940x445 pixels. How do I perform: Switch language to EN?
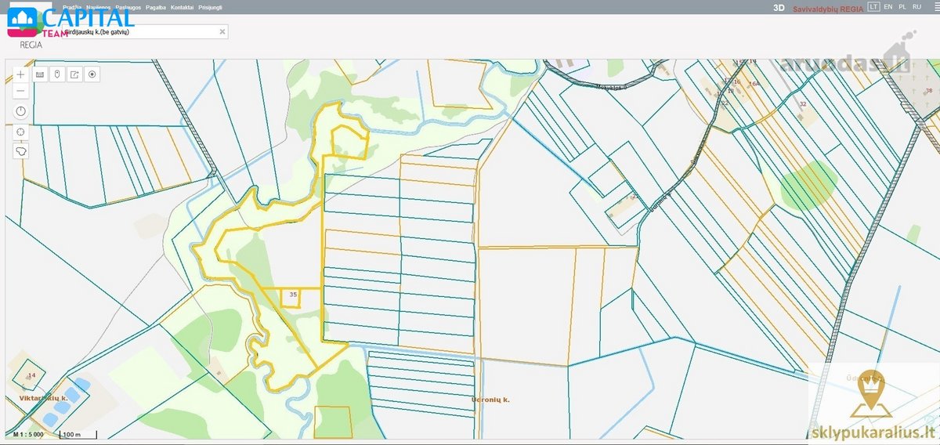pyautogui.click(x=888, y=6)
